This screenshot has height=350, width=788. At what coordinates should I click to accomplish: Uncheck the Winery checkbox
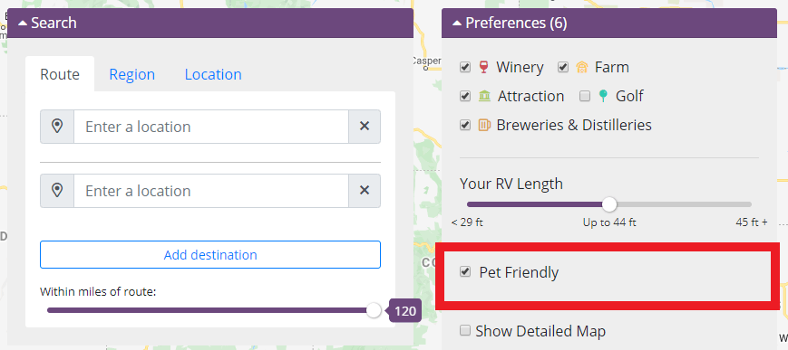point(465,67)
